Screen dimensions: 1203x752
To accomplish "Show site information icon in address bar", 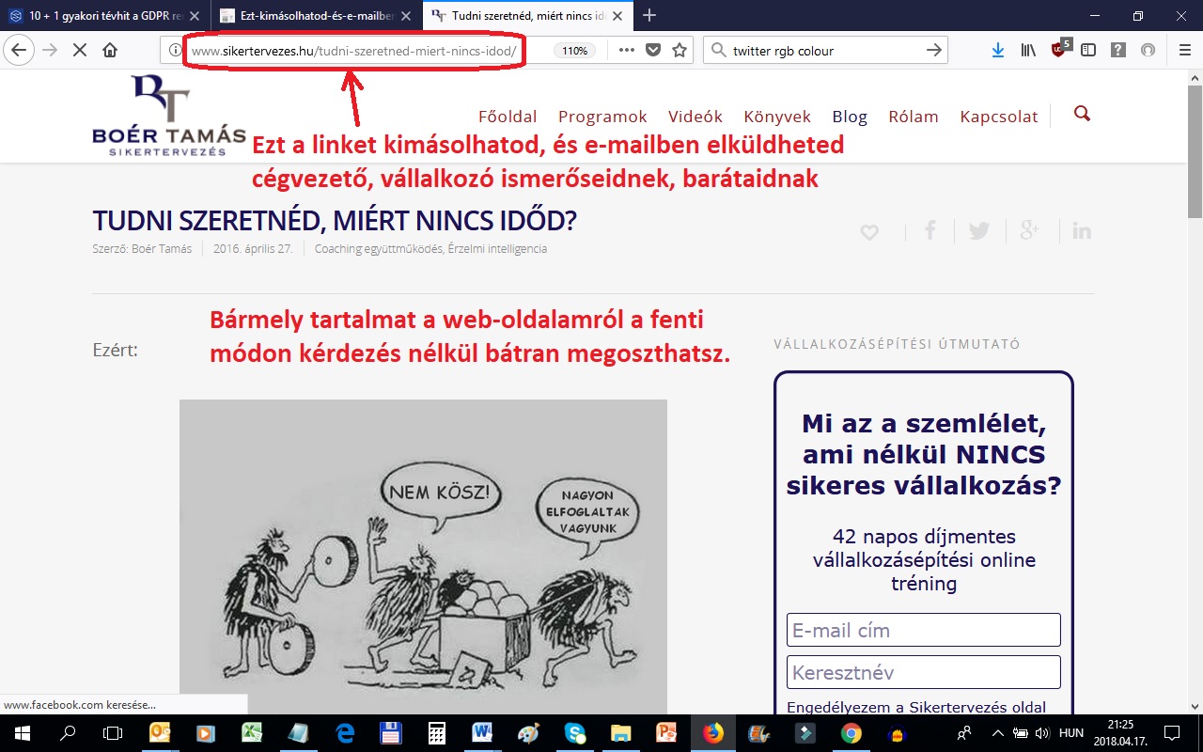I will click(x=175, y=50).
